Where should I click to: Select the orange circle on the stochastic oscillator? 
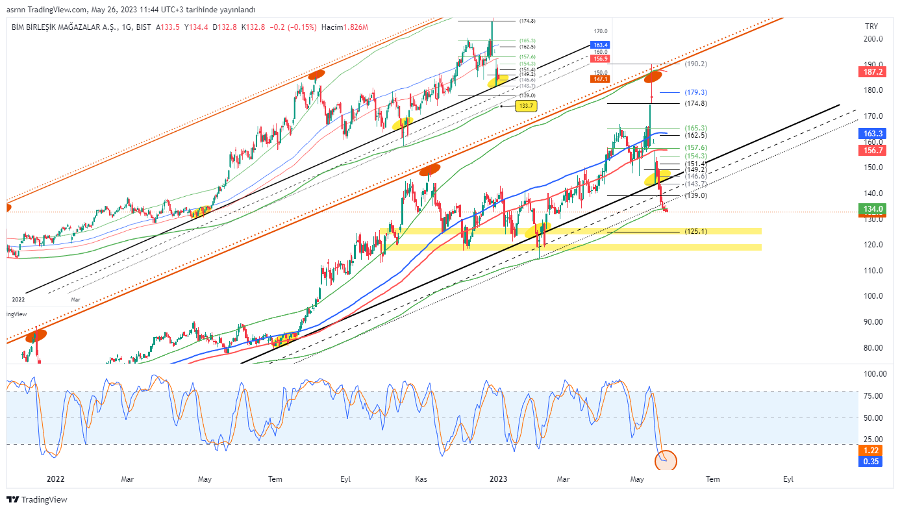tap(666, 460)
